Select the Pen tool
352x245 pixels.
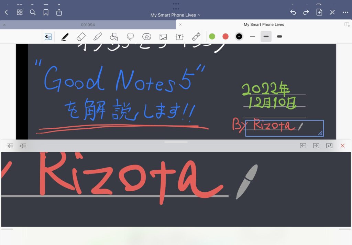(65, 36)
